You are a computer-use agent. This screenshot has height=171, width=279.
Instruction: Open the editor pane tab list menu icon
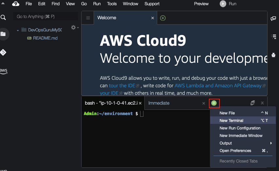(88, 18)
